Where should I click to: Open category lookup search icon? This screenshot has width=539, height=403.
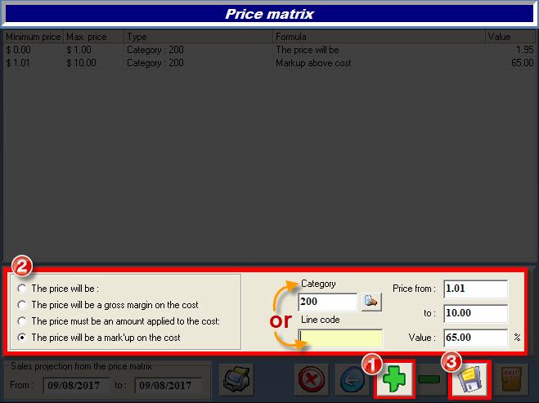pos(371,302)
